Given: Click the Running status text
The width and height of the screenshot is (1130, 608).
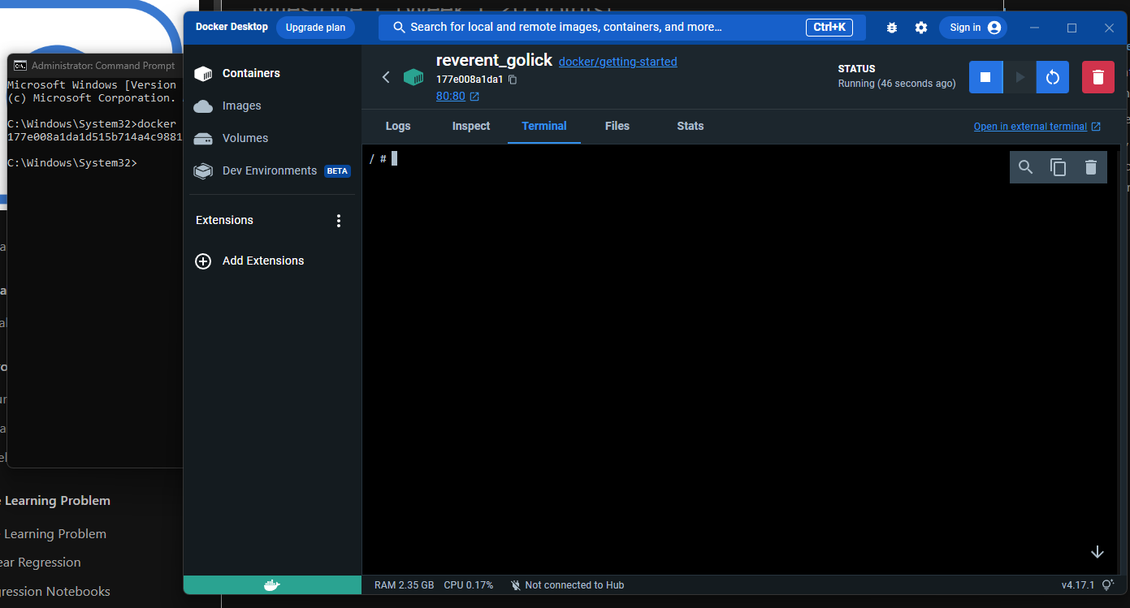Looking at the screenshot, I should [897, 84].
